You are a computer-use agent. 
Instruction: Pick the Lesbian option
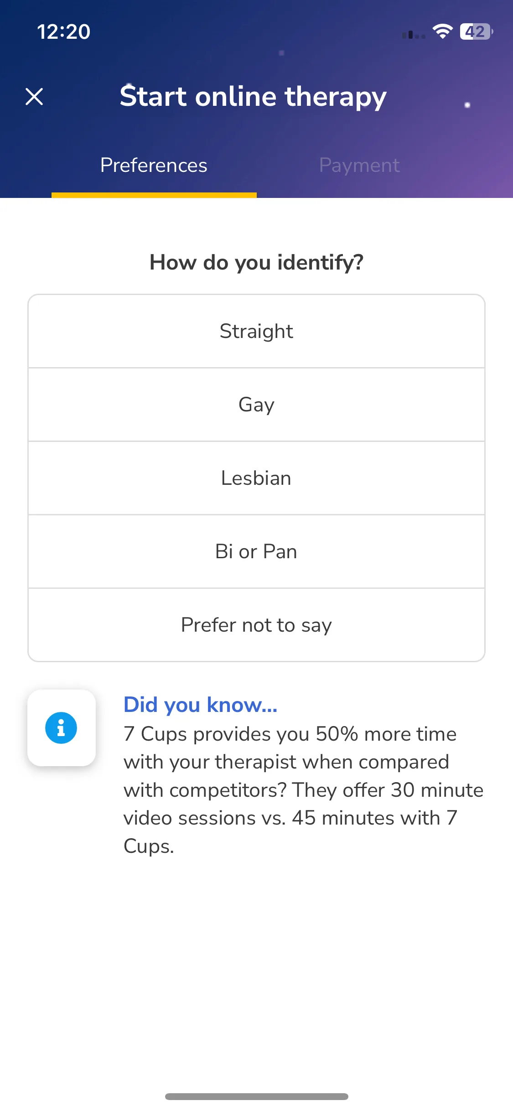[x=256, y=478]
